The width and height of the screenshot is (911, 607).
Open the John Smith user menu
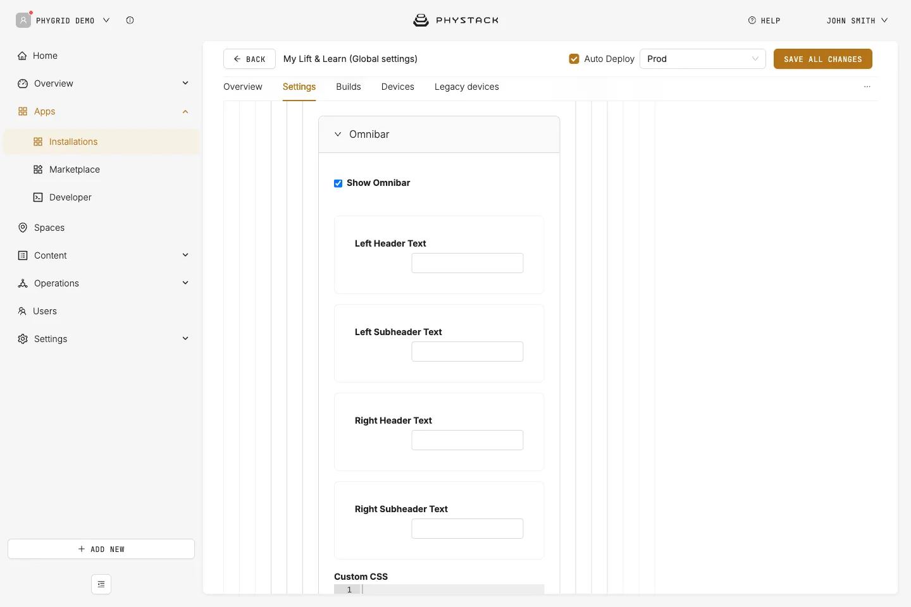point(857,20)
